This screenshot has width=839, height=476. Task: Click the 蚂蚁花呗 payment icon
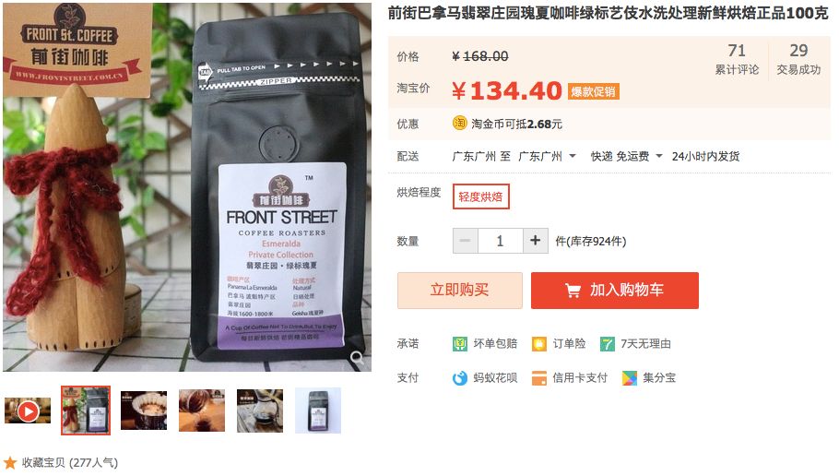point(460,378)
